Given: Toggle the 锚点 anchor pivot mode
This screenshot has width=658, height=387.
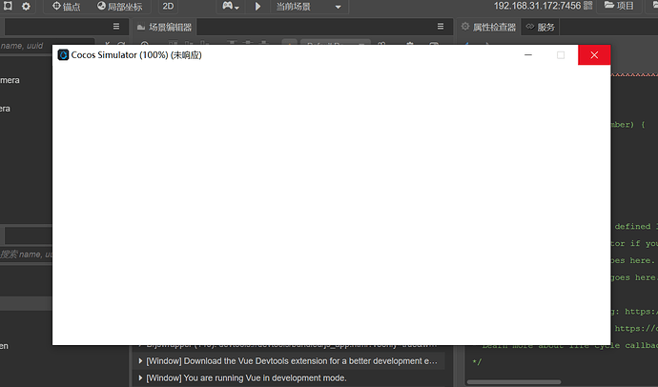Looking at the screenshot, I should (x=67, y=7).
